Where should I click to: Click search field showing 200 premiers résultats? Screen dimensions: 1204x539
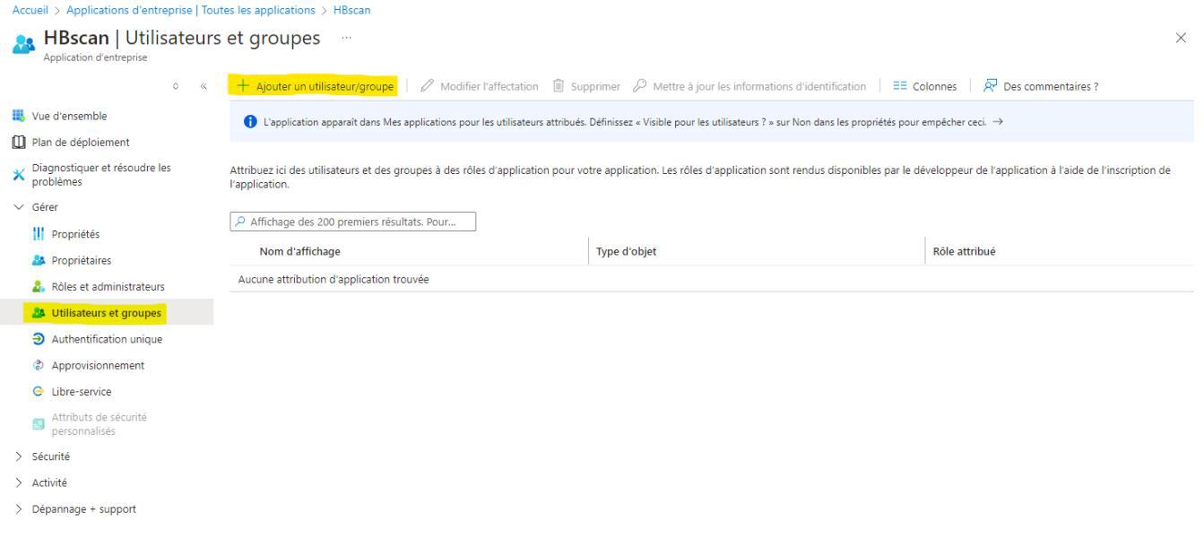click(353, 222)
